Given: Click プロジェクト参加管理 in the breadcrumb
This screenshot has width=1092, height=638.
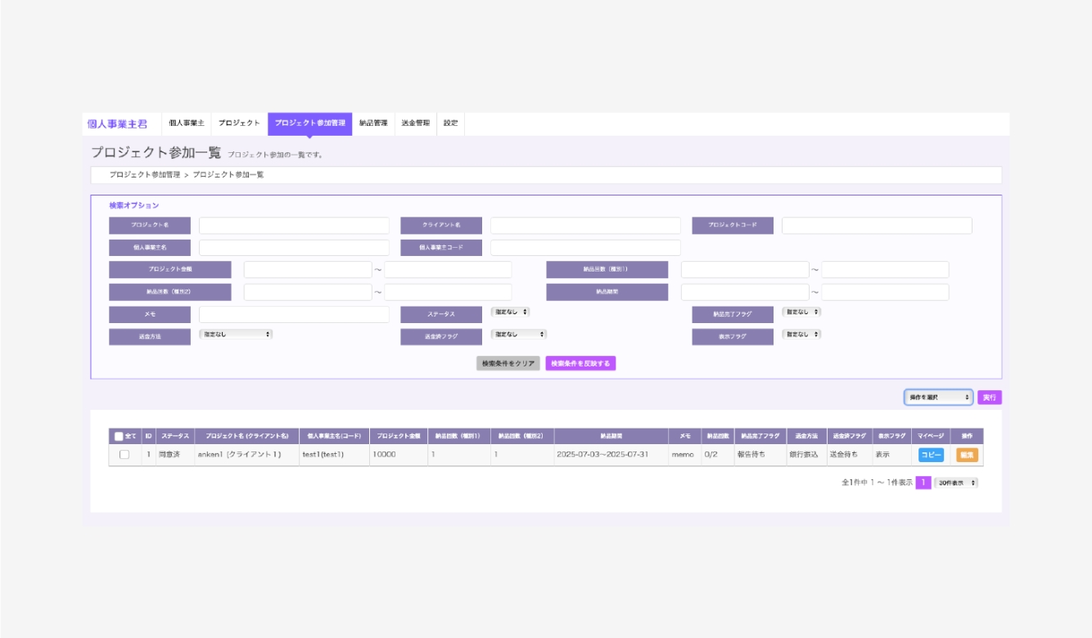Looking at the screenshot, I should pos(145,175).
